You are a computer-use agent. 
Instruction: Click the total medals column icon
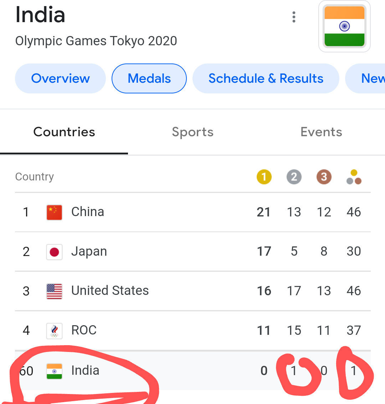click(354, 177)
